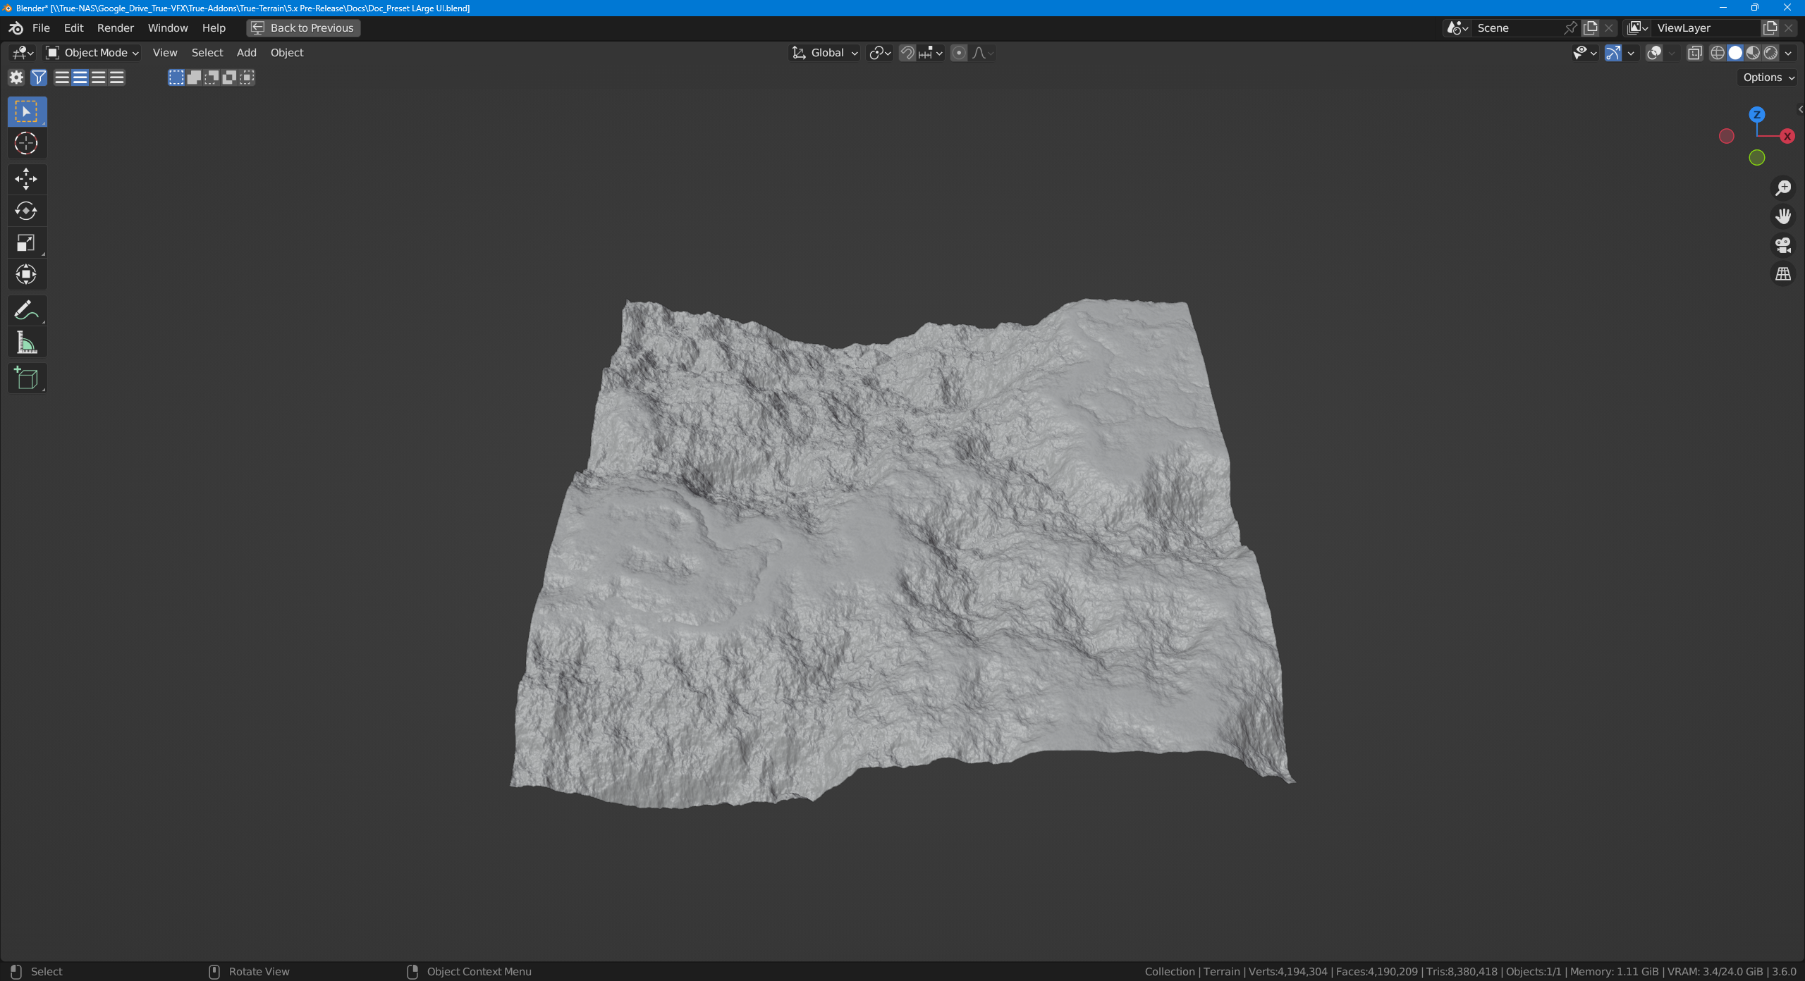
Task: Enable snapping magnet toggle
Action: pos(907,53)
